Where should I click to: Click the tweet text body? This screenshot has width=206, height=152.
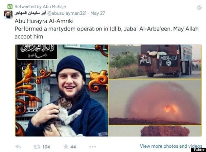[x=107, y=29]
